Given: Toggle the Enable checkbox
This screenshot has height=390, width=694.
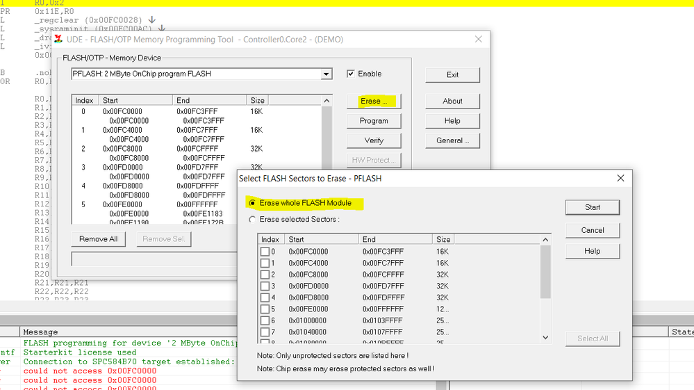Looking at the screenshot, I should coord(351,74).
